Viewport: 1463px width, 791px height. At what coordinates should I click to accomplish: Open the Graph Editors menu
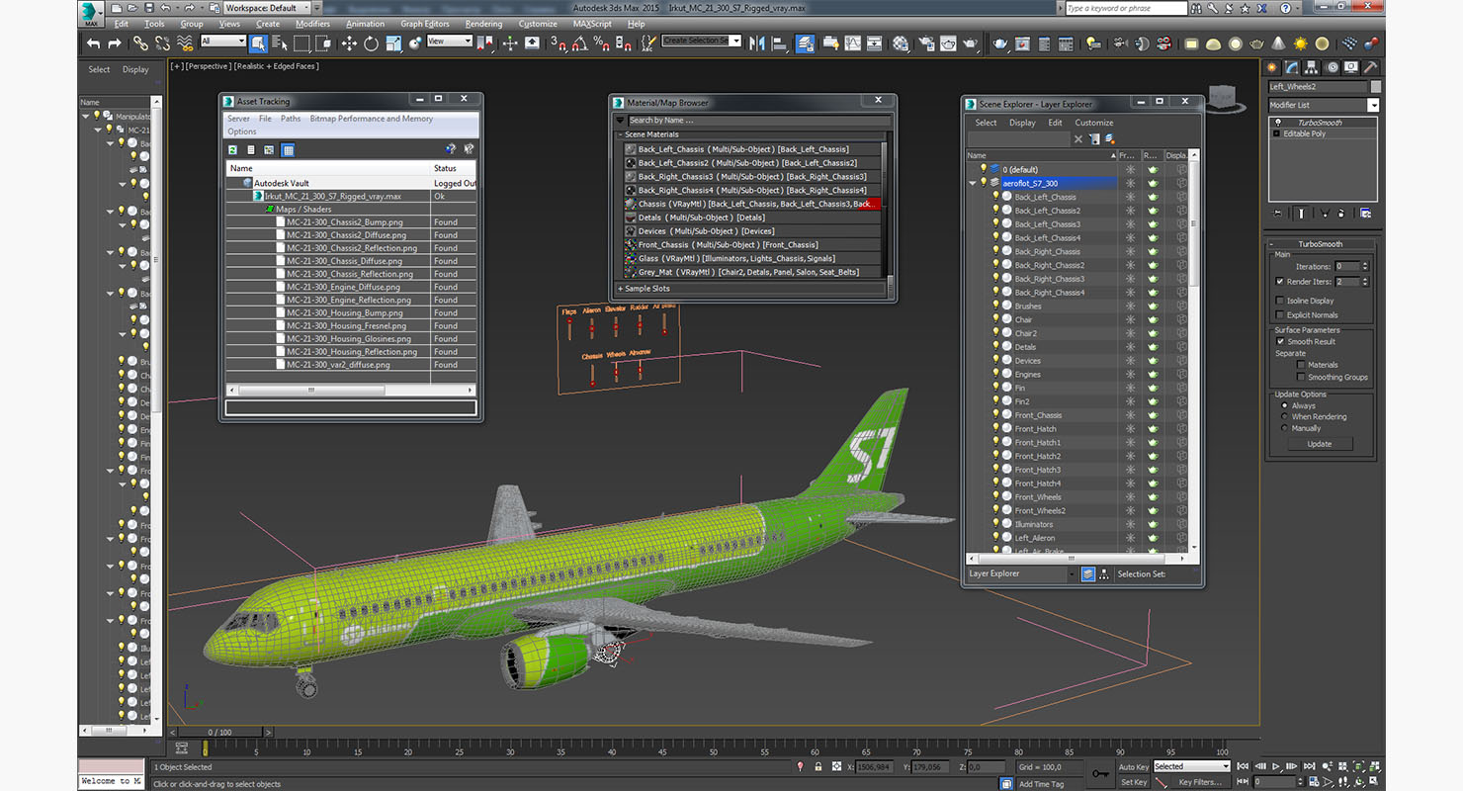pos(425,24)
